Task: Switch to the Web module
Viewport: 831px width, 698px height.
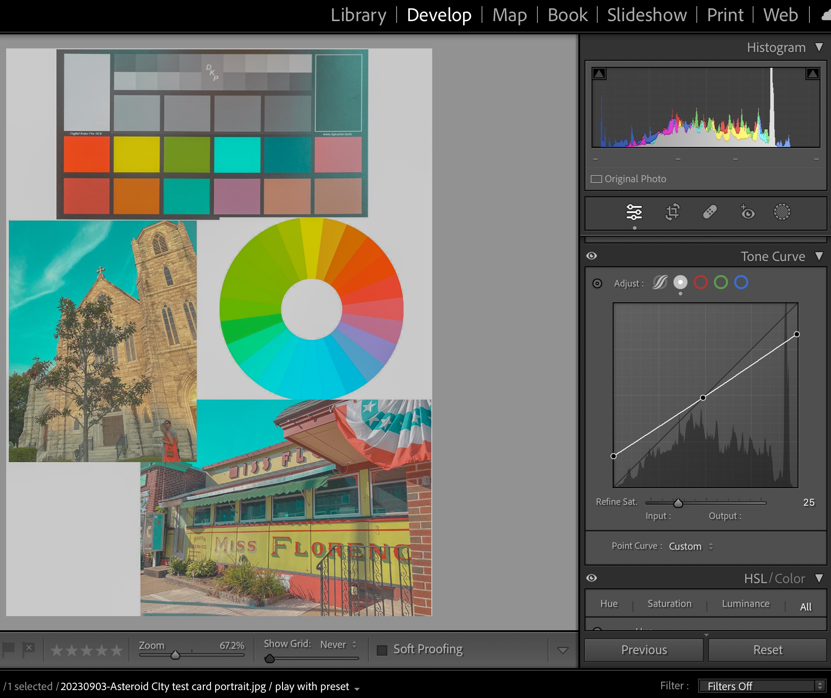Action: pos(780,15)
